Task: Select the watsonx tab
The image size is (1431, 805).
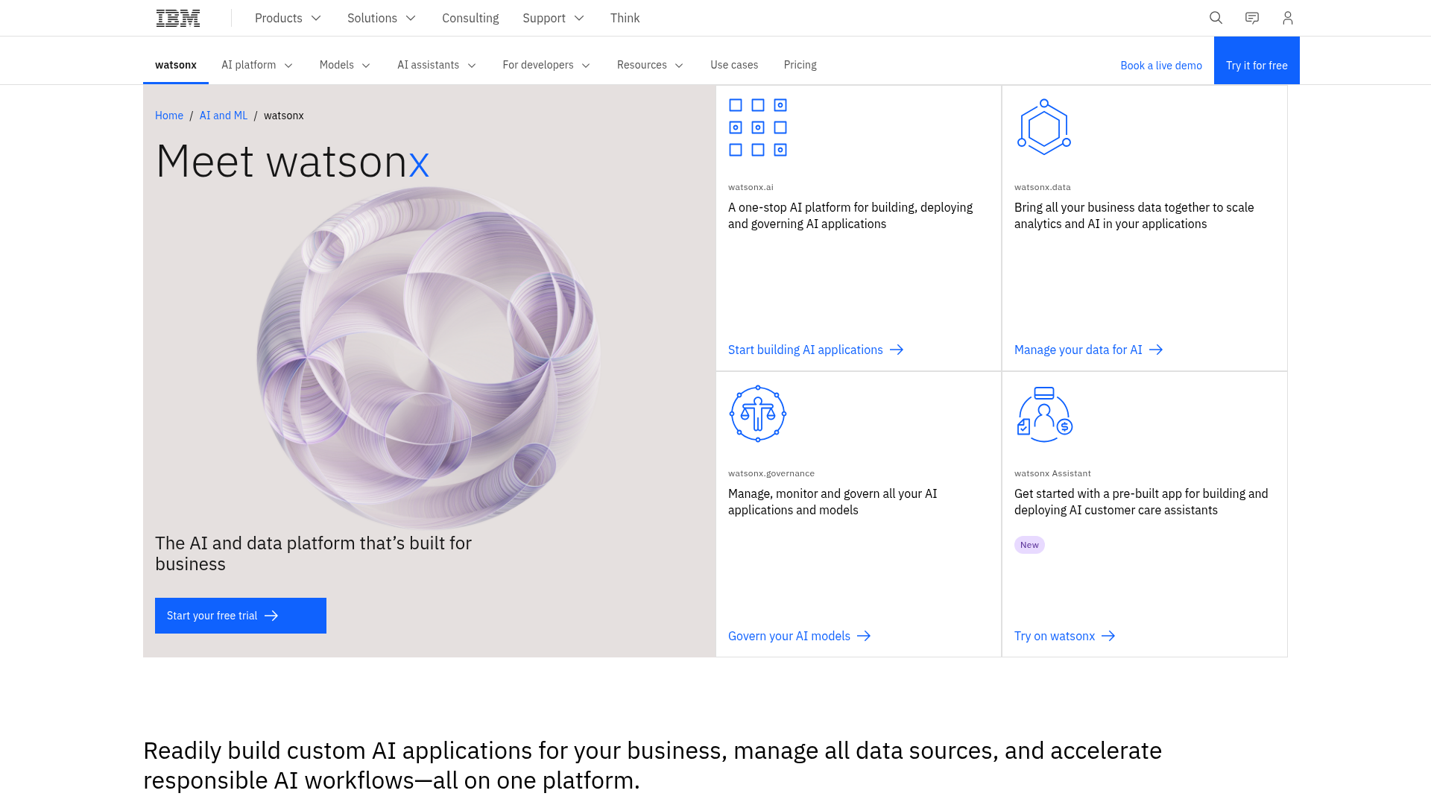Action: point(176,65)
